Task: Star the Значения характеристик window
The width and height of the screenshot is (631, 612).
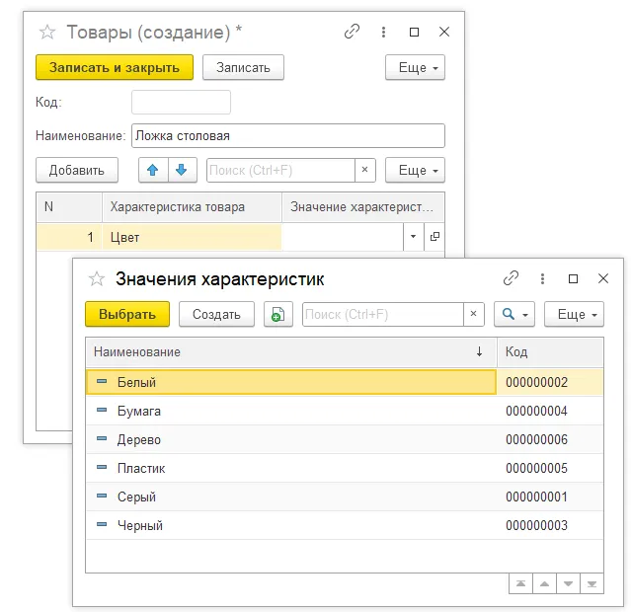Action: [x=96, y=279]
